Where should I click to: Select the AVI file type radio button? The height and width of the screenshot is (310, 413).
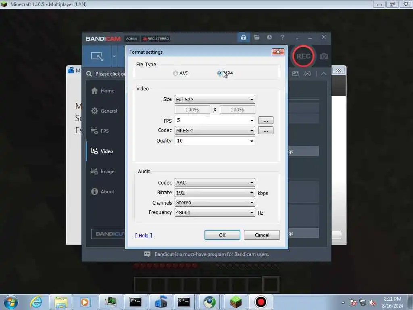click(x=175, y=73)
